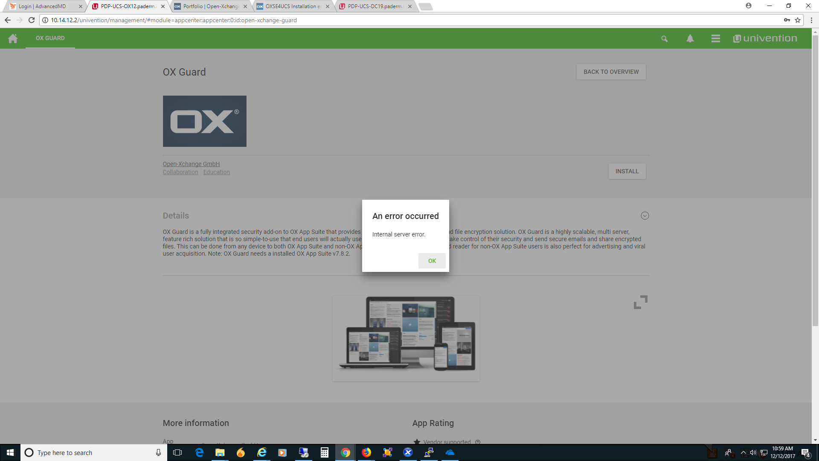Open Task View on taskbar
Image resolution: width=819 pixels, height=461 pixels.
tap(177, 452)
